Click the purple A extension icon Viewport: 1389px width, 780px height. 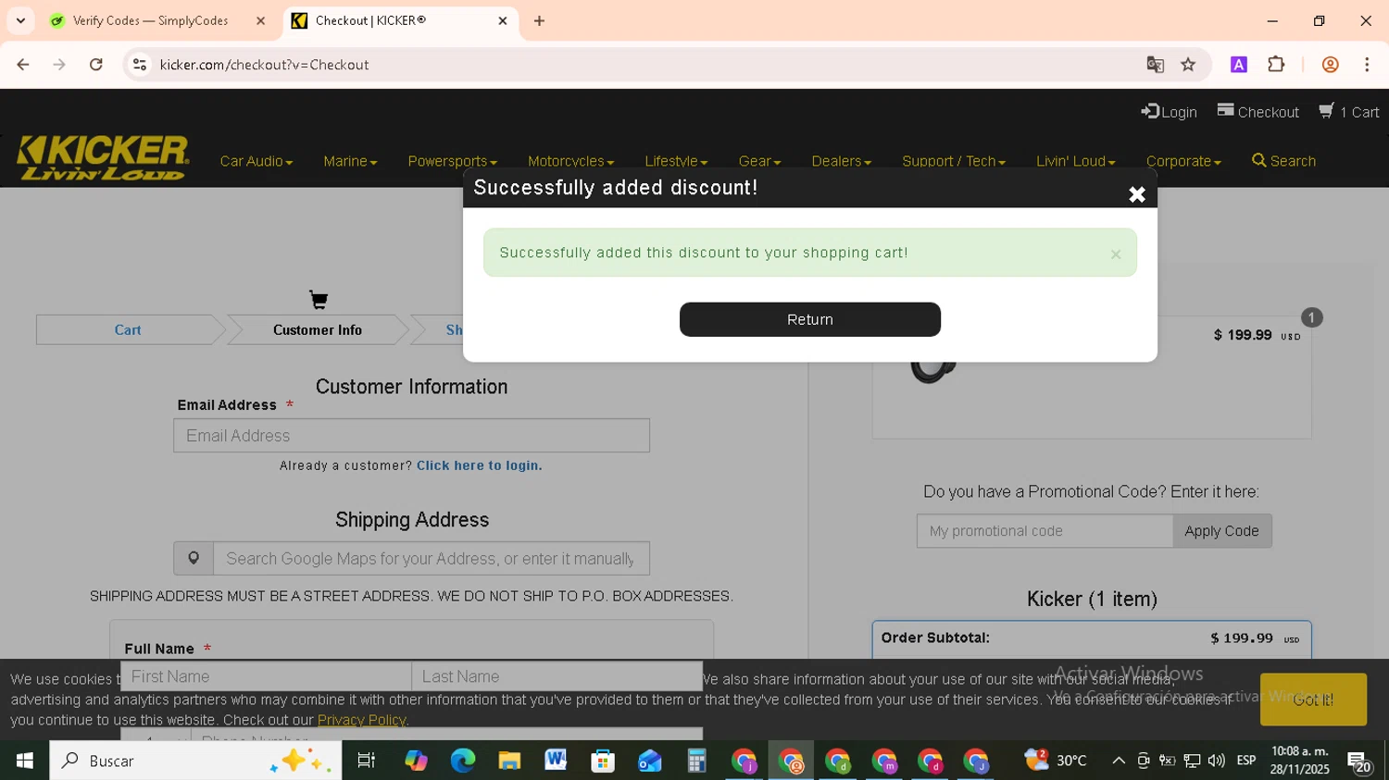click(1239, 65)
